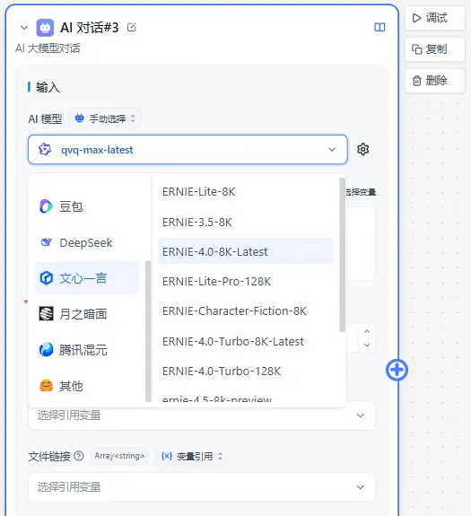Image resolution: width=471 pixels, height=516 pixels.
Task: Click the stepper up arrow
Action: pyautogui.click(x=367, y=331)
